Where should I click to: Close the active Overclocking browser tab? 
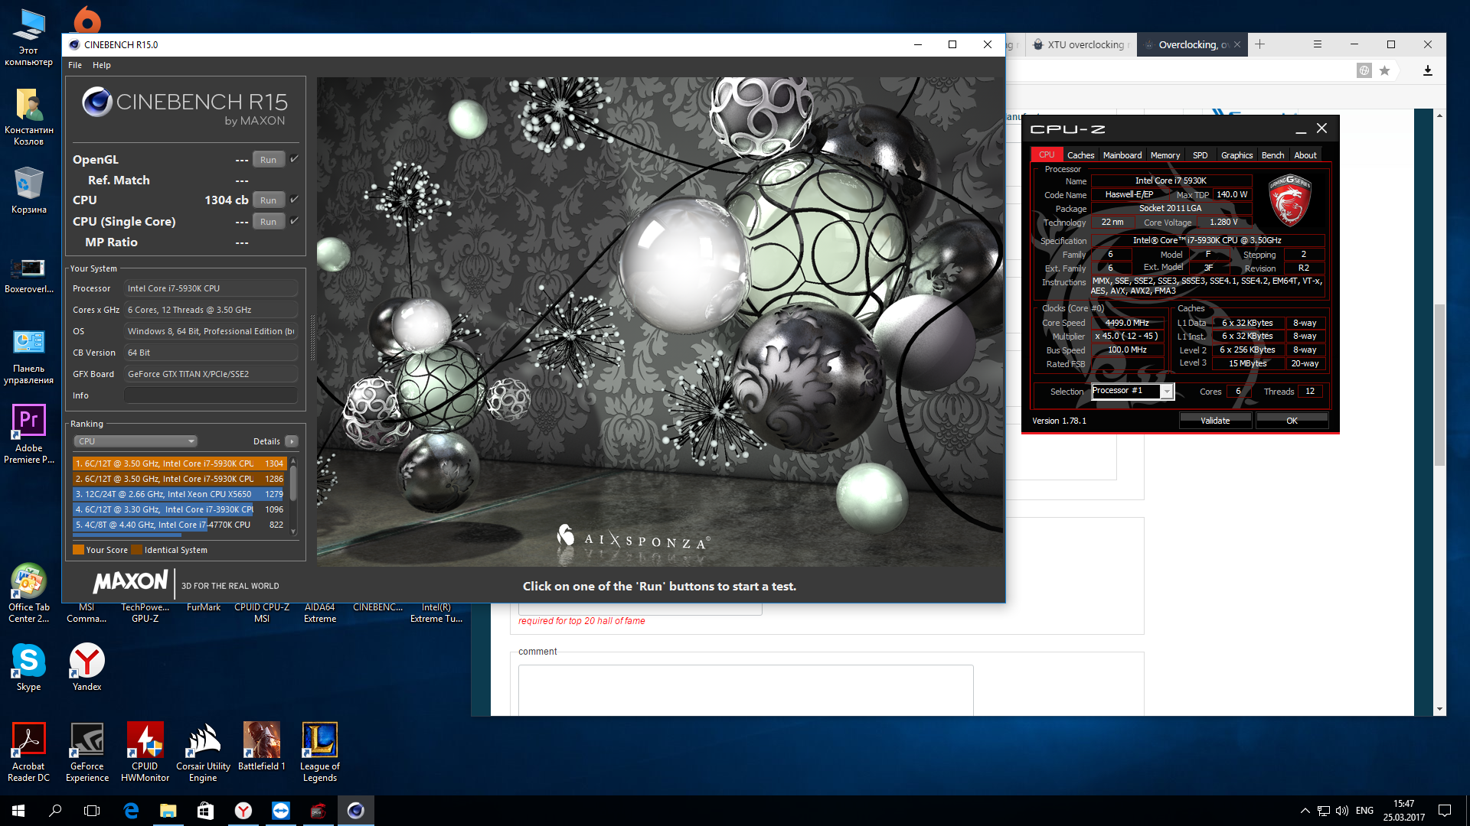[1236, 44]
